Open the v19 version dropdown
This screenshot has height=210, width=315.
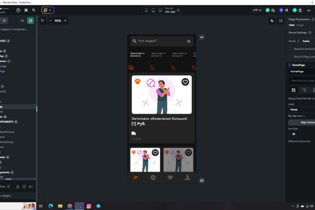point(257,10)
